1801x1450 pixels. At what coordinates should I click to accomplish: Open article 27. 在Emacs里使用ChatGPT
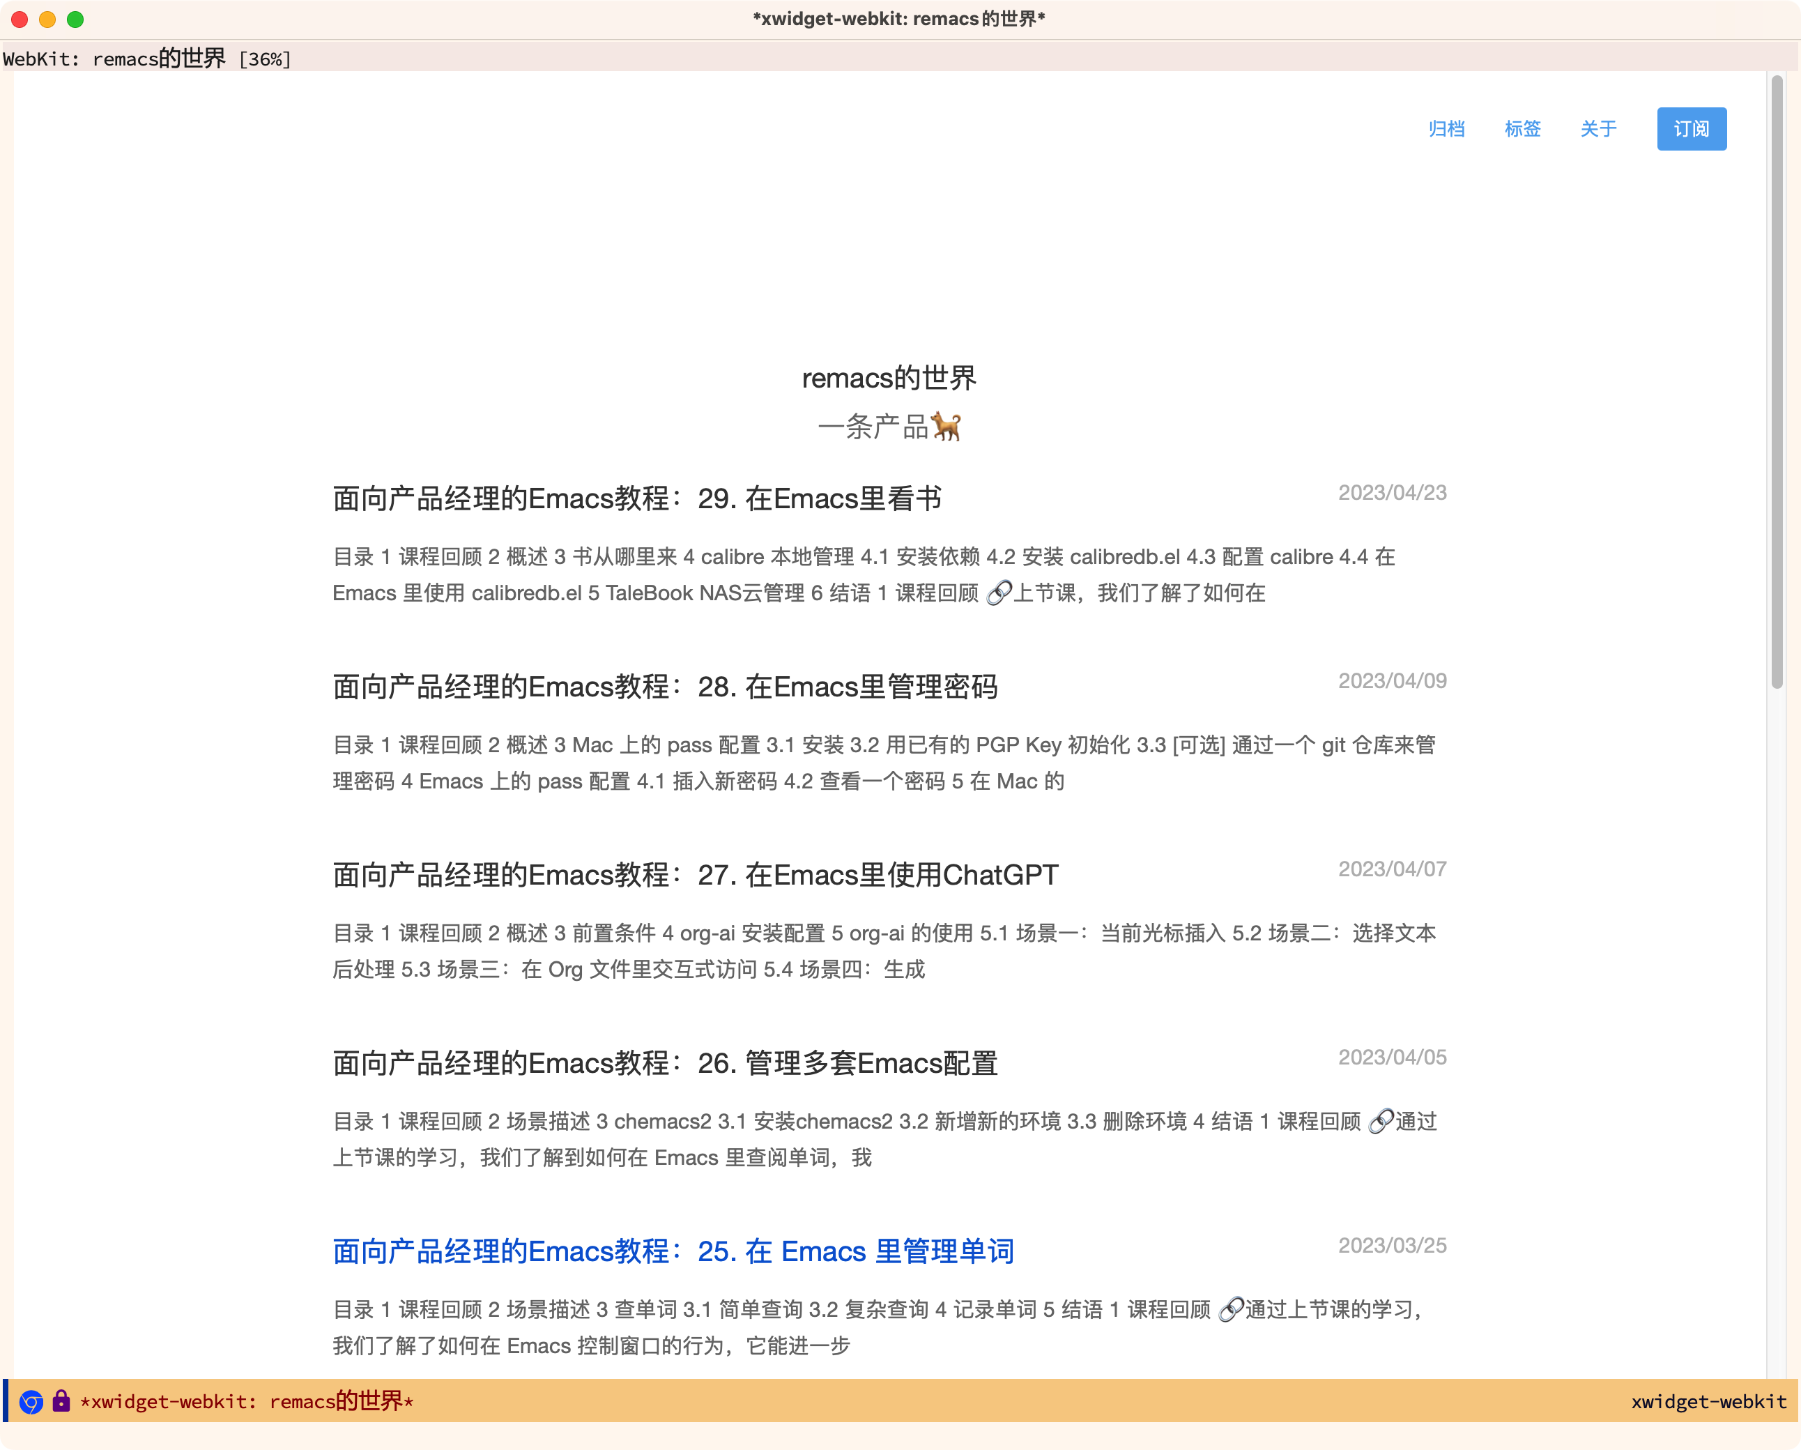click(x=696, y=875)
